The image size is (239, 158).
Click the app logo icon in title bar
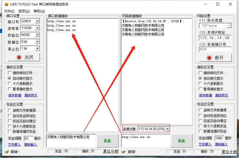coord(6,4)
